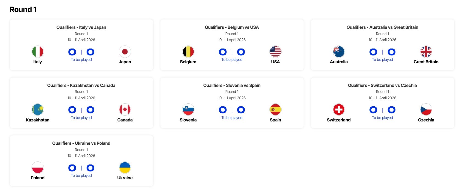Click the USA flag icon
This screenshot has height=193, width=469.
(x=275, y=52)
